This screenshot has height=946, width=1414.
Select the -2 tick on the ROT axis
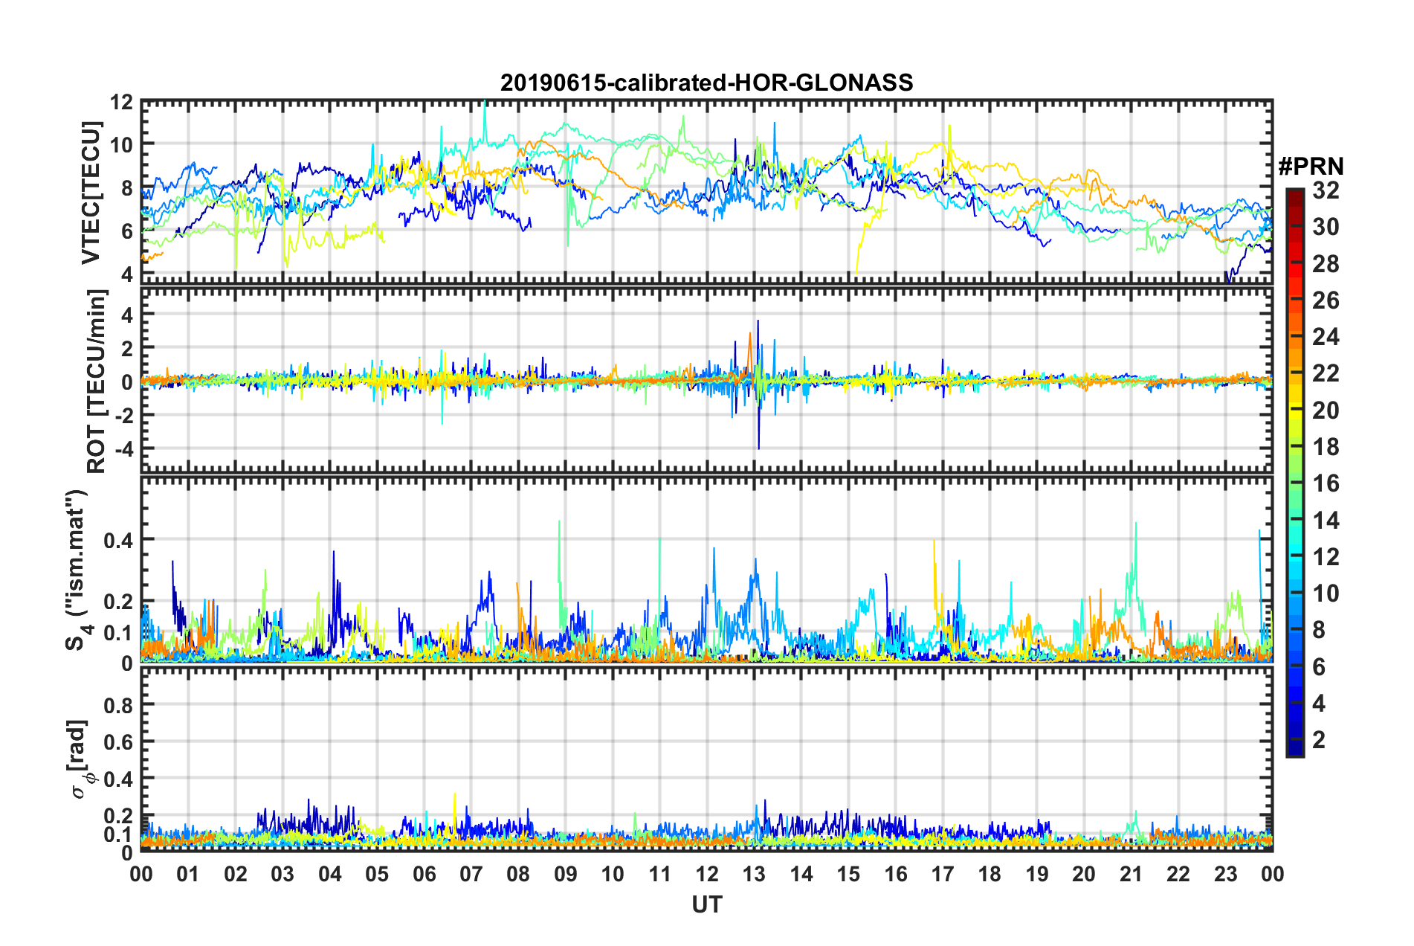tap(123, 415)
